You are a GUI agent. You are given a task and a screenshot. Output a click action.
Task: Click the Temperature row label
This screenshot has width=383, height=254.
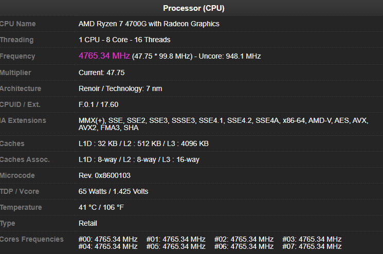21,207
